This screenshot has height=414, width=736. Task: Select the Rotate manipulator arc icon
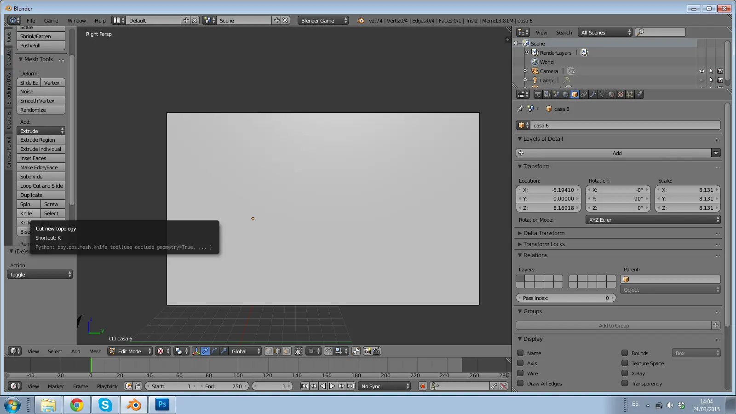point(214,351)
